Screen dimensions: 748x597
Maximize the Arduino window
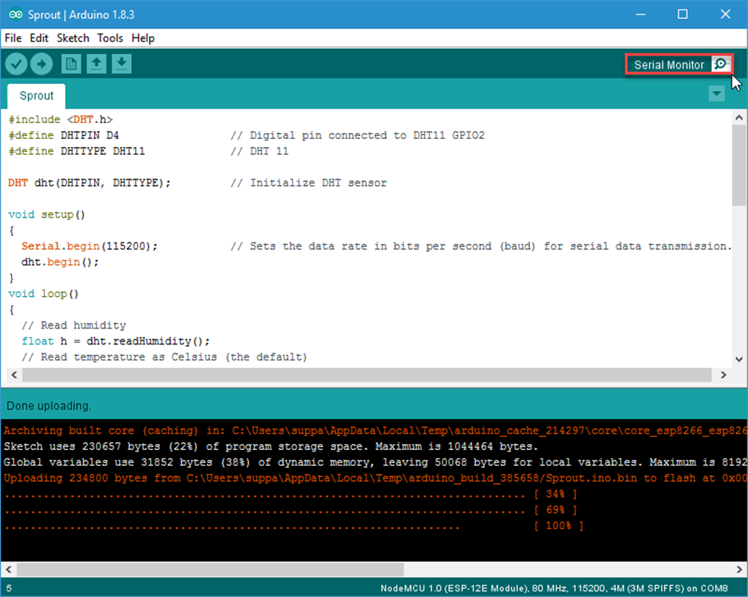tap(683, 14)
